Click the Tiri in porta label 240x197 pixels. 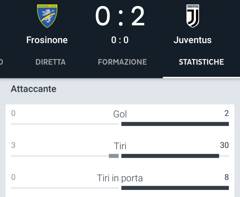pos(120,178)
